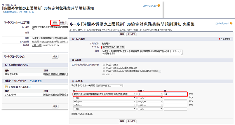Choose the radio for created and edited to meet criteria
This screenshot has width=235, height=125.
click(x=104, y=71)
